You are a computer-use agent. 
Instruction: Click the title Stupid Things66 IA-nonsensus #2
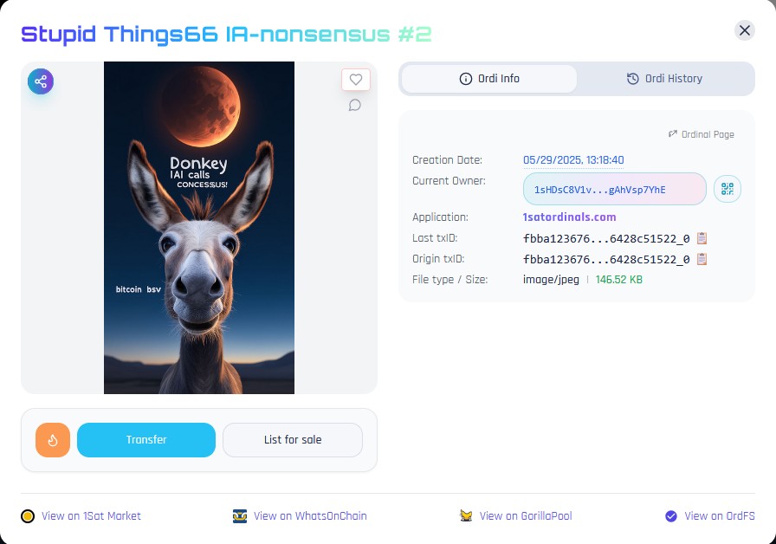tap(226, 34)
